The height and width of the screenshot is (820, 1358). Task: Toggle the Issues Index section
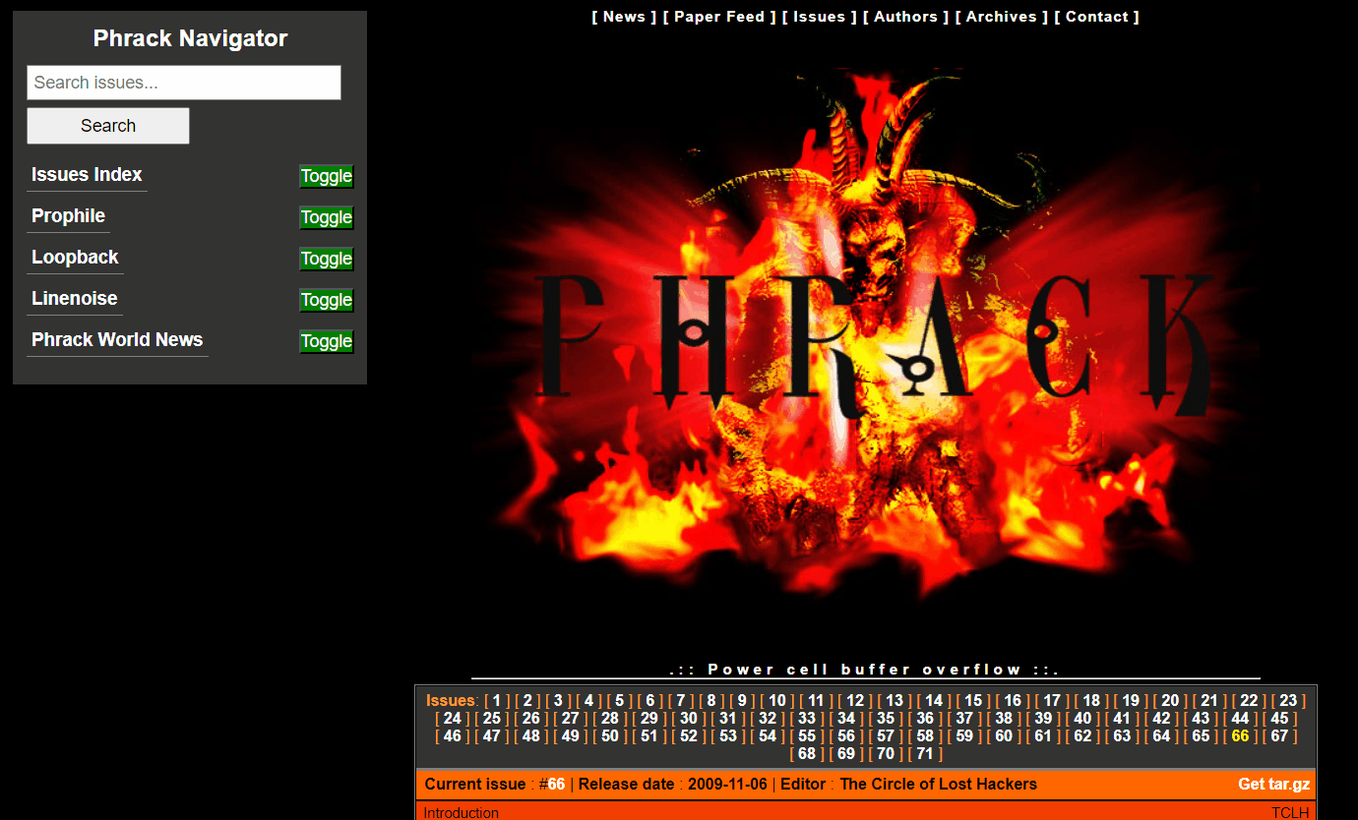pos(326,177)
